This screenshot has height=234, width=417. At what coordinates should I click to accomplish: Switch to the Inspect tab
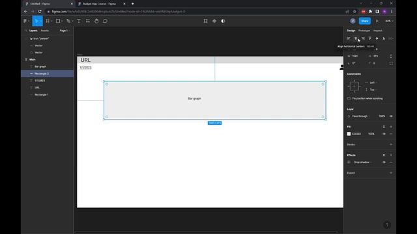point(378,31)
